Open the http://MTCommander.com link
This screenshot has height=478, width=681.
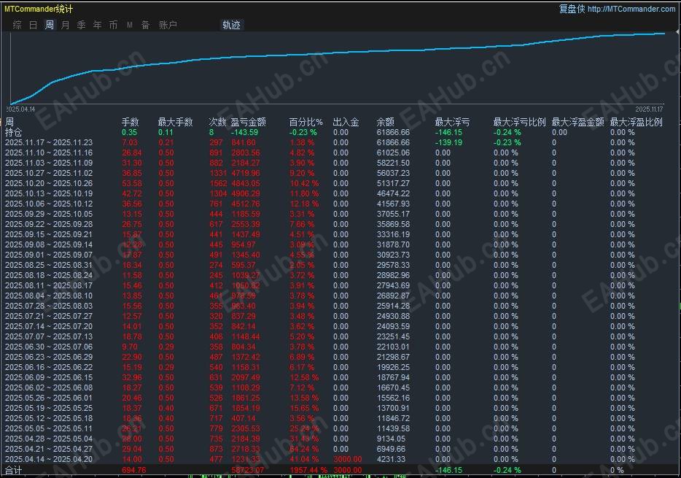pyautogui.click(x=631, y=9)
